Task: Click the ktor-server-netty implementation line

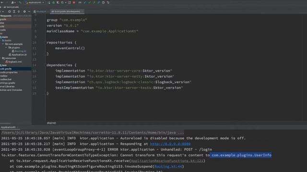Action: click(x=115, y=76)
